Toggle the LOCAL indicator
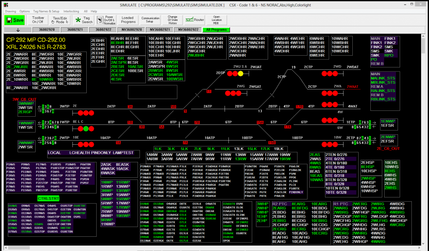The image size is (429, 251). [54, 153]
